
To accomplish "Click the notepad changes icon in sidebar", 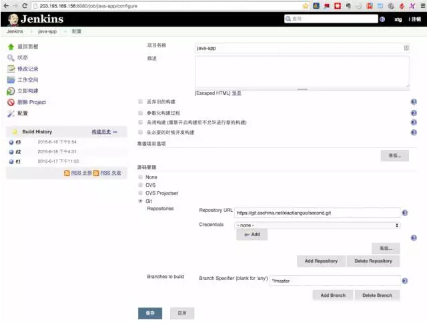I will (x=11, y=69).
